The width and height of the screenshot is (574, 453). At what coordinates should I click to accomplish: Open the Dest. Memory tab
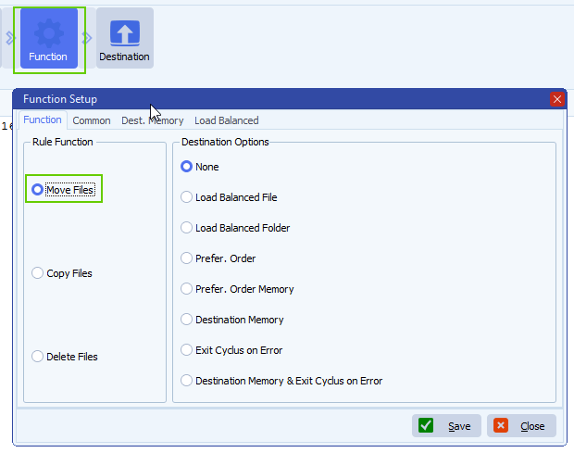point(152,120)
